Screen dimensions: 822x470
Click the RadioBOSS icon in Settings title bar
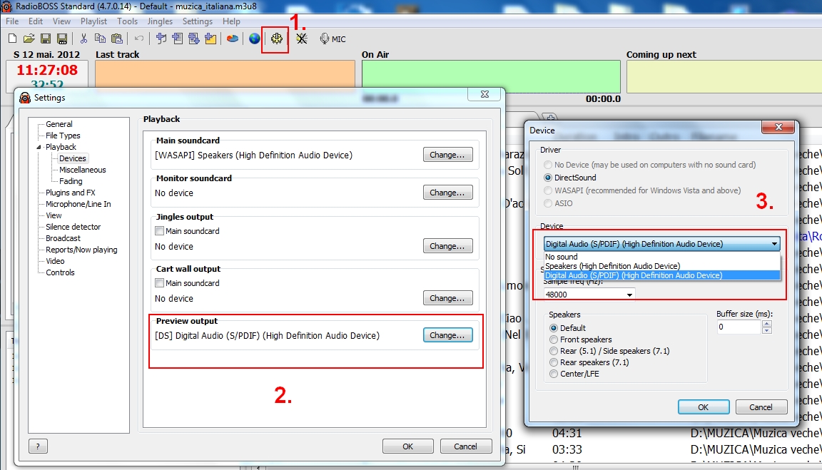pos(25,98)
